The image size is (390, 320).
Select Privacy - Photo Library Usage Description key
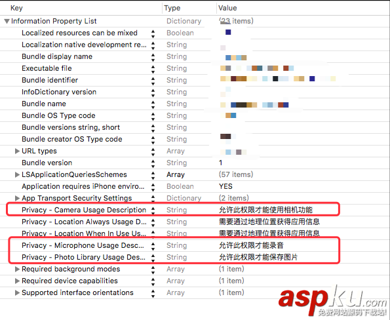click(x=84, y=257)
